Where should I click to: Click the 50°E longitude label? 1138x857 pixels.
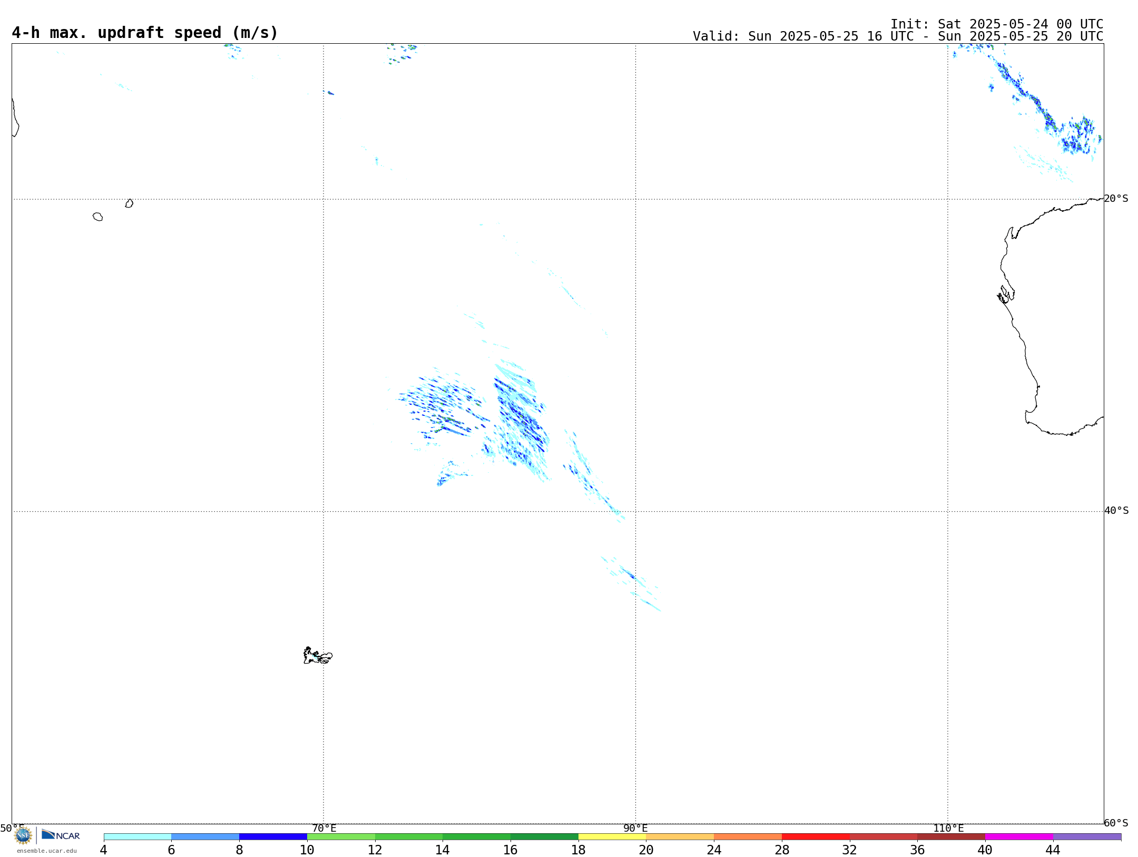(x=12, y=828)
